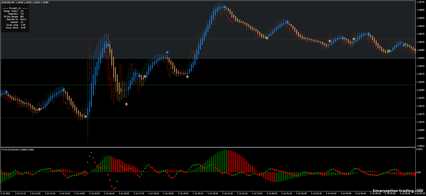This screenshot has width=426, height=196.
Task: Click the 'Spread: 15' line
Action: click(17, 22)
